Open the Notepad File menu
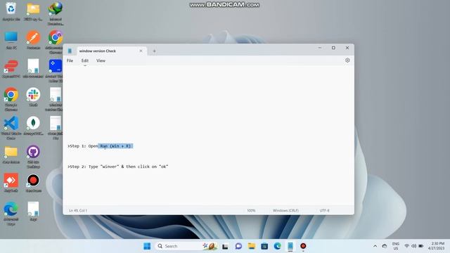The width and height of the screenshot is (450, 253). click(x=70, y=60)
